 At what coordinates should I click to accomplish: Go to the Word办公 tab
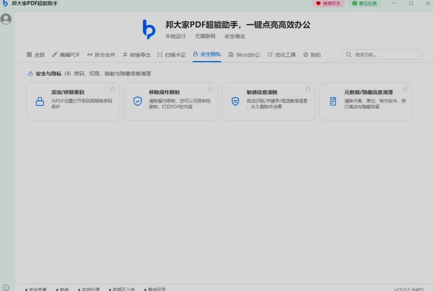[244, 55]
